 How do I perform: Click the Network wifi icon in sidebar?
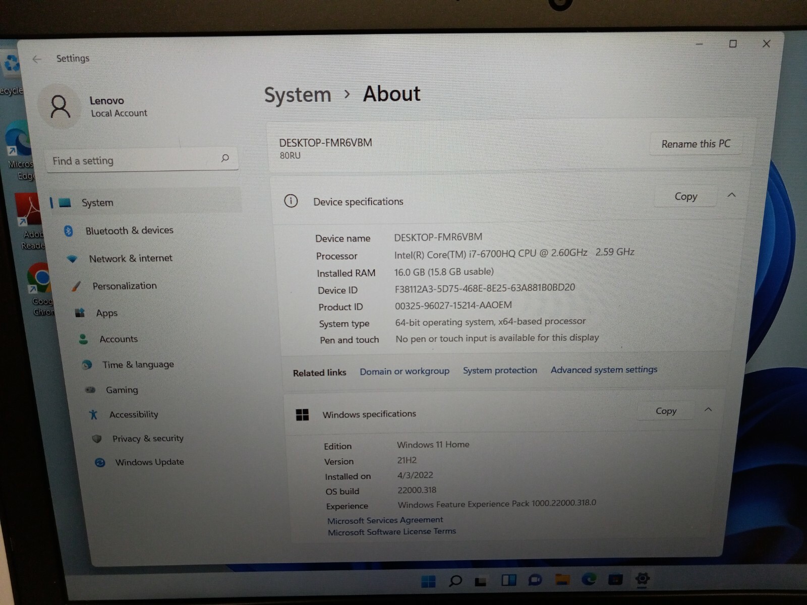tap(72, 259)
